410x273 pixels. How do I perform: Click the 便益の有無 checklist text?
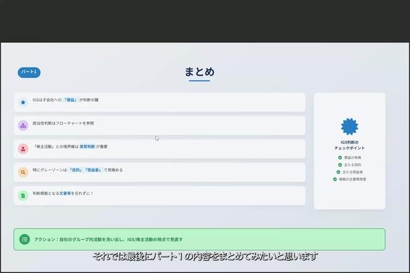(353, 158)
